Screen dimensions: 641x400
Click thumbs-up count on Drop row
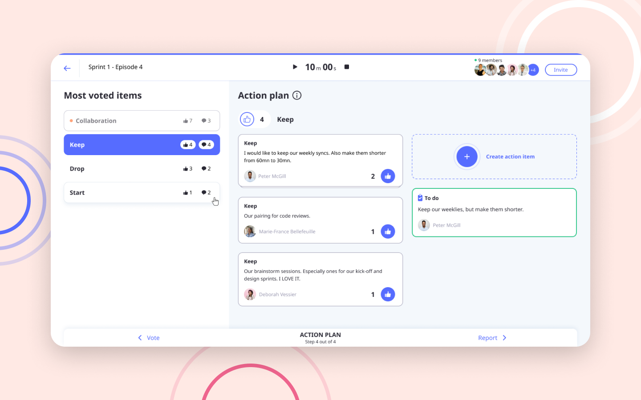click(x=187, y=168)
